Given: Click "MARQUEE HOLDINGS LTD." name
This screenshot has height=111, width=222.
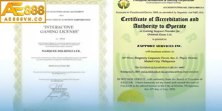Looking at the screenshot, I should tap(61, 51).
